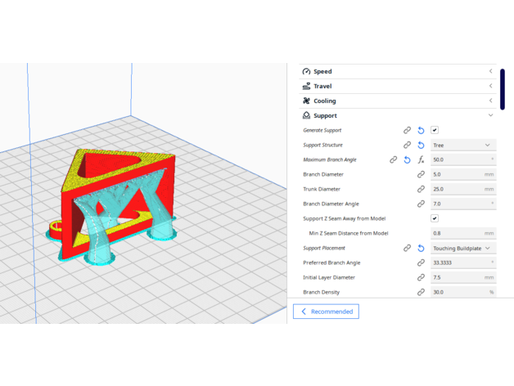The image size is (514, 386).
Task: Switch back to Recommended settings
Action: [326, 312]
